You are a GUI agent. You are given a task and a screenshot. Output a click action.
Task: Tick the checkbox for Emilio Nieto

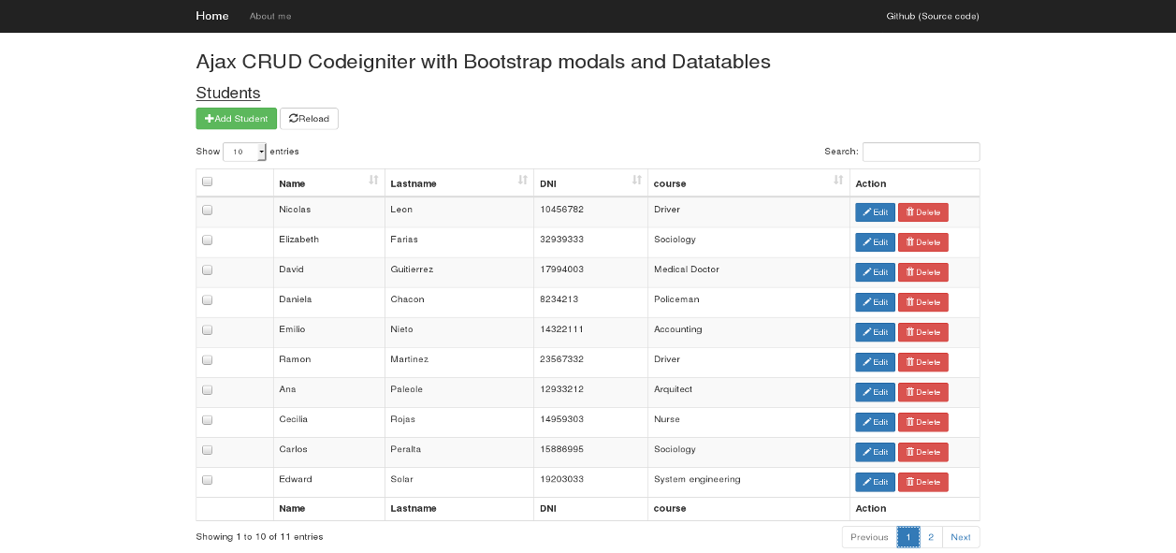208,330
